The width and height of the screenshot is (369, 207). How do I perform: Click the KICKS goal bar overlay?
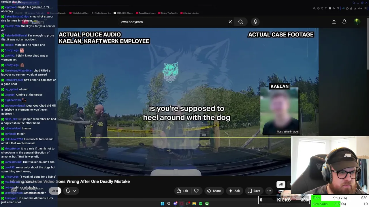tap(284, 200)
